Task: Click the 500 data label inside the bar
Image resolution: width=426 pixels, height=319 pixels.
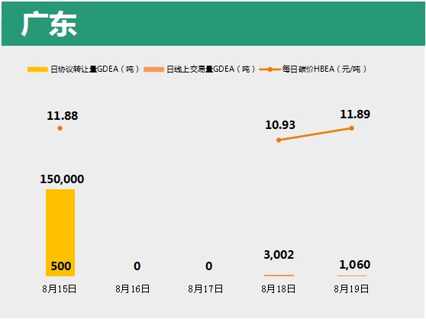Action: pyautogui.click(x=61, y=266)
